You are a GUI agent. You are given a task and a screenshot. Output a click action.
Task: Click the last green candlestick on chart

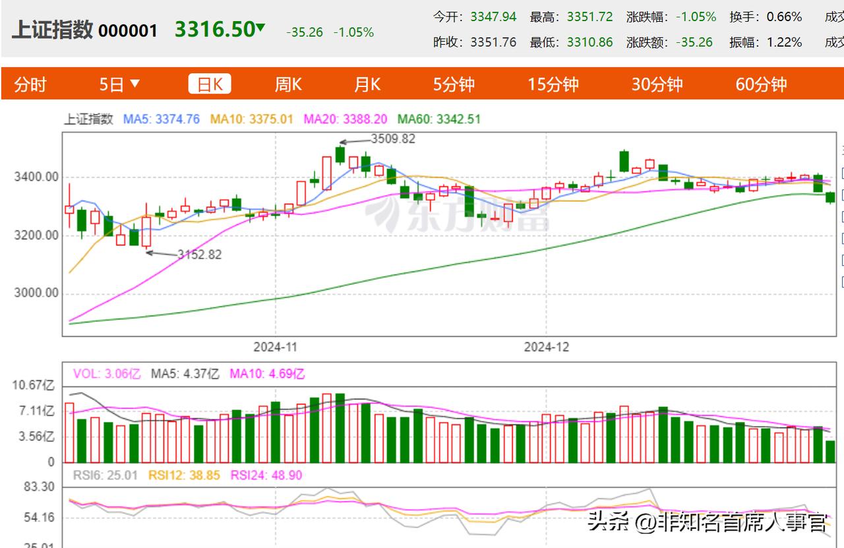coord(831,197)
